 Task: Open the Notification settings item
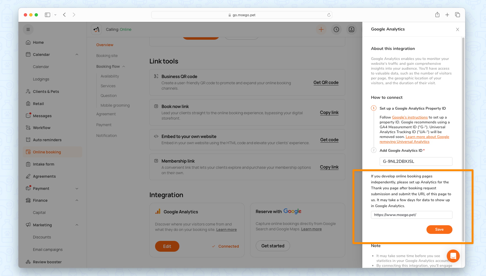coord(107,136)
